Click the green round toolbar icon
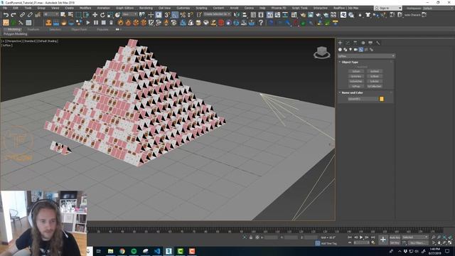Viewport: 455px width, 256px height. pyautogui.click(x=303, y=23)
